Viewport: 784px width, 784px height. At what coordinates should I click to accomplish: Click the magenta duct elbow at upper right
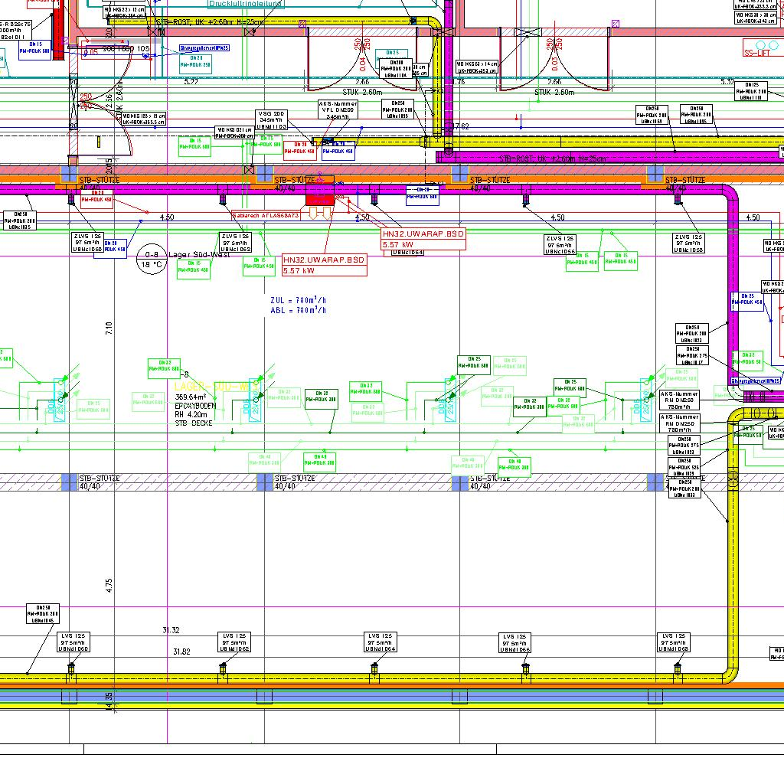click(x=727, y=194)
